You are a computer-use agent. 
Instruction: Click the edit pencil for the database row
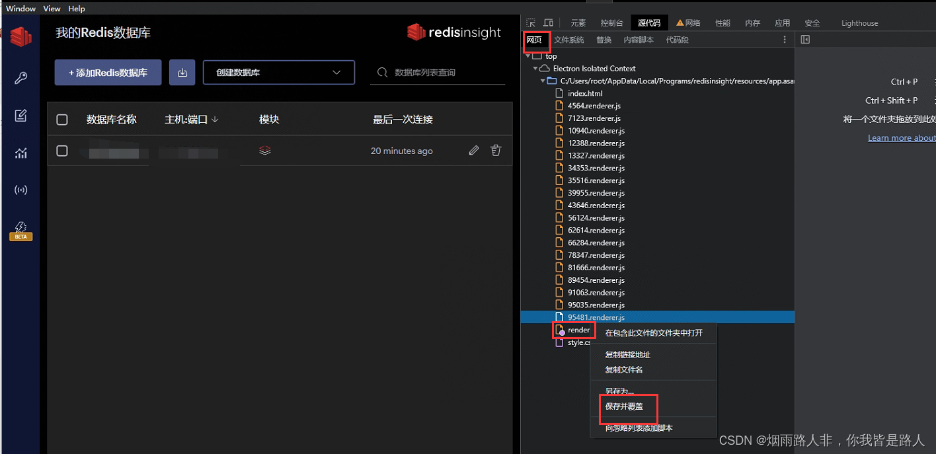pos(474,151)
